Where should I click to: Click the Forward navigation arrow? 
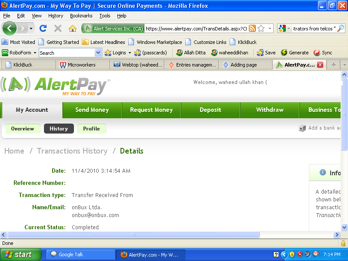pos(23,28)
